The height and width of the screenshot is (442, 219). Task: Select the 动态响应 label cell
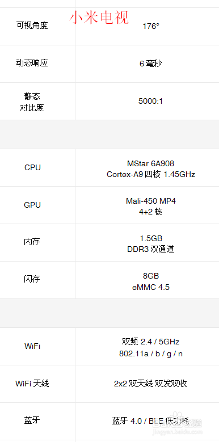[x=32, y=63]
